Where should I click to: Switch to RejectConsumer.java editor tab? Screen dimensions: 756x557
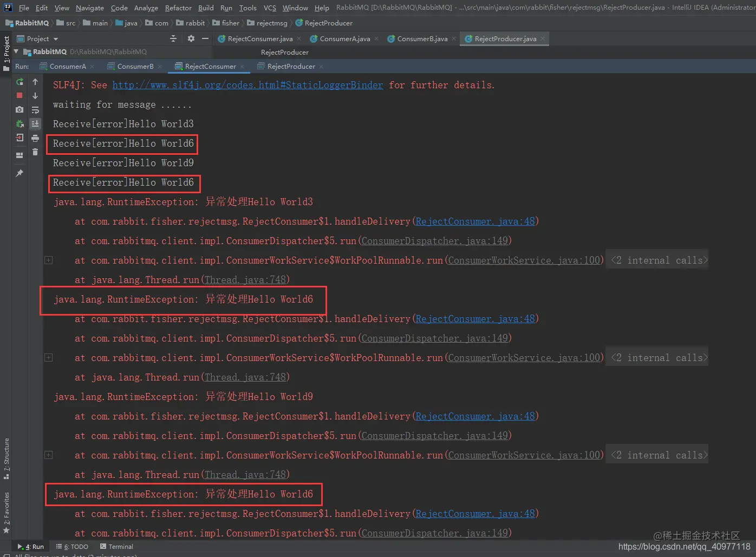coord(260,39)
